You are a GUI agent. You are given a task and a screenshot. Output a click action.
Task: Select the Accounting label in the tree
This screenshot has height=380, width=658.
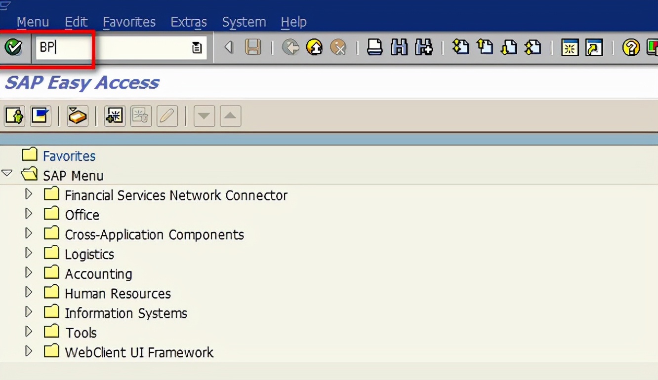[98, 274]
